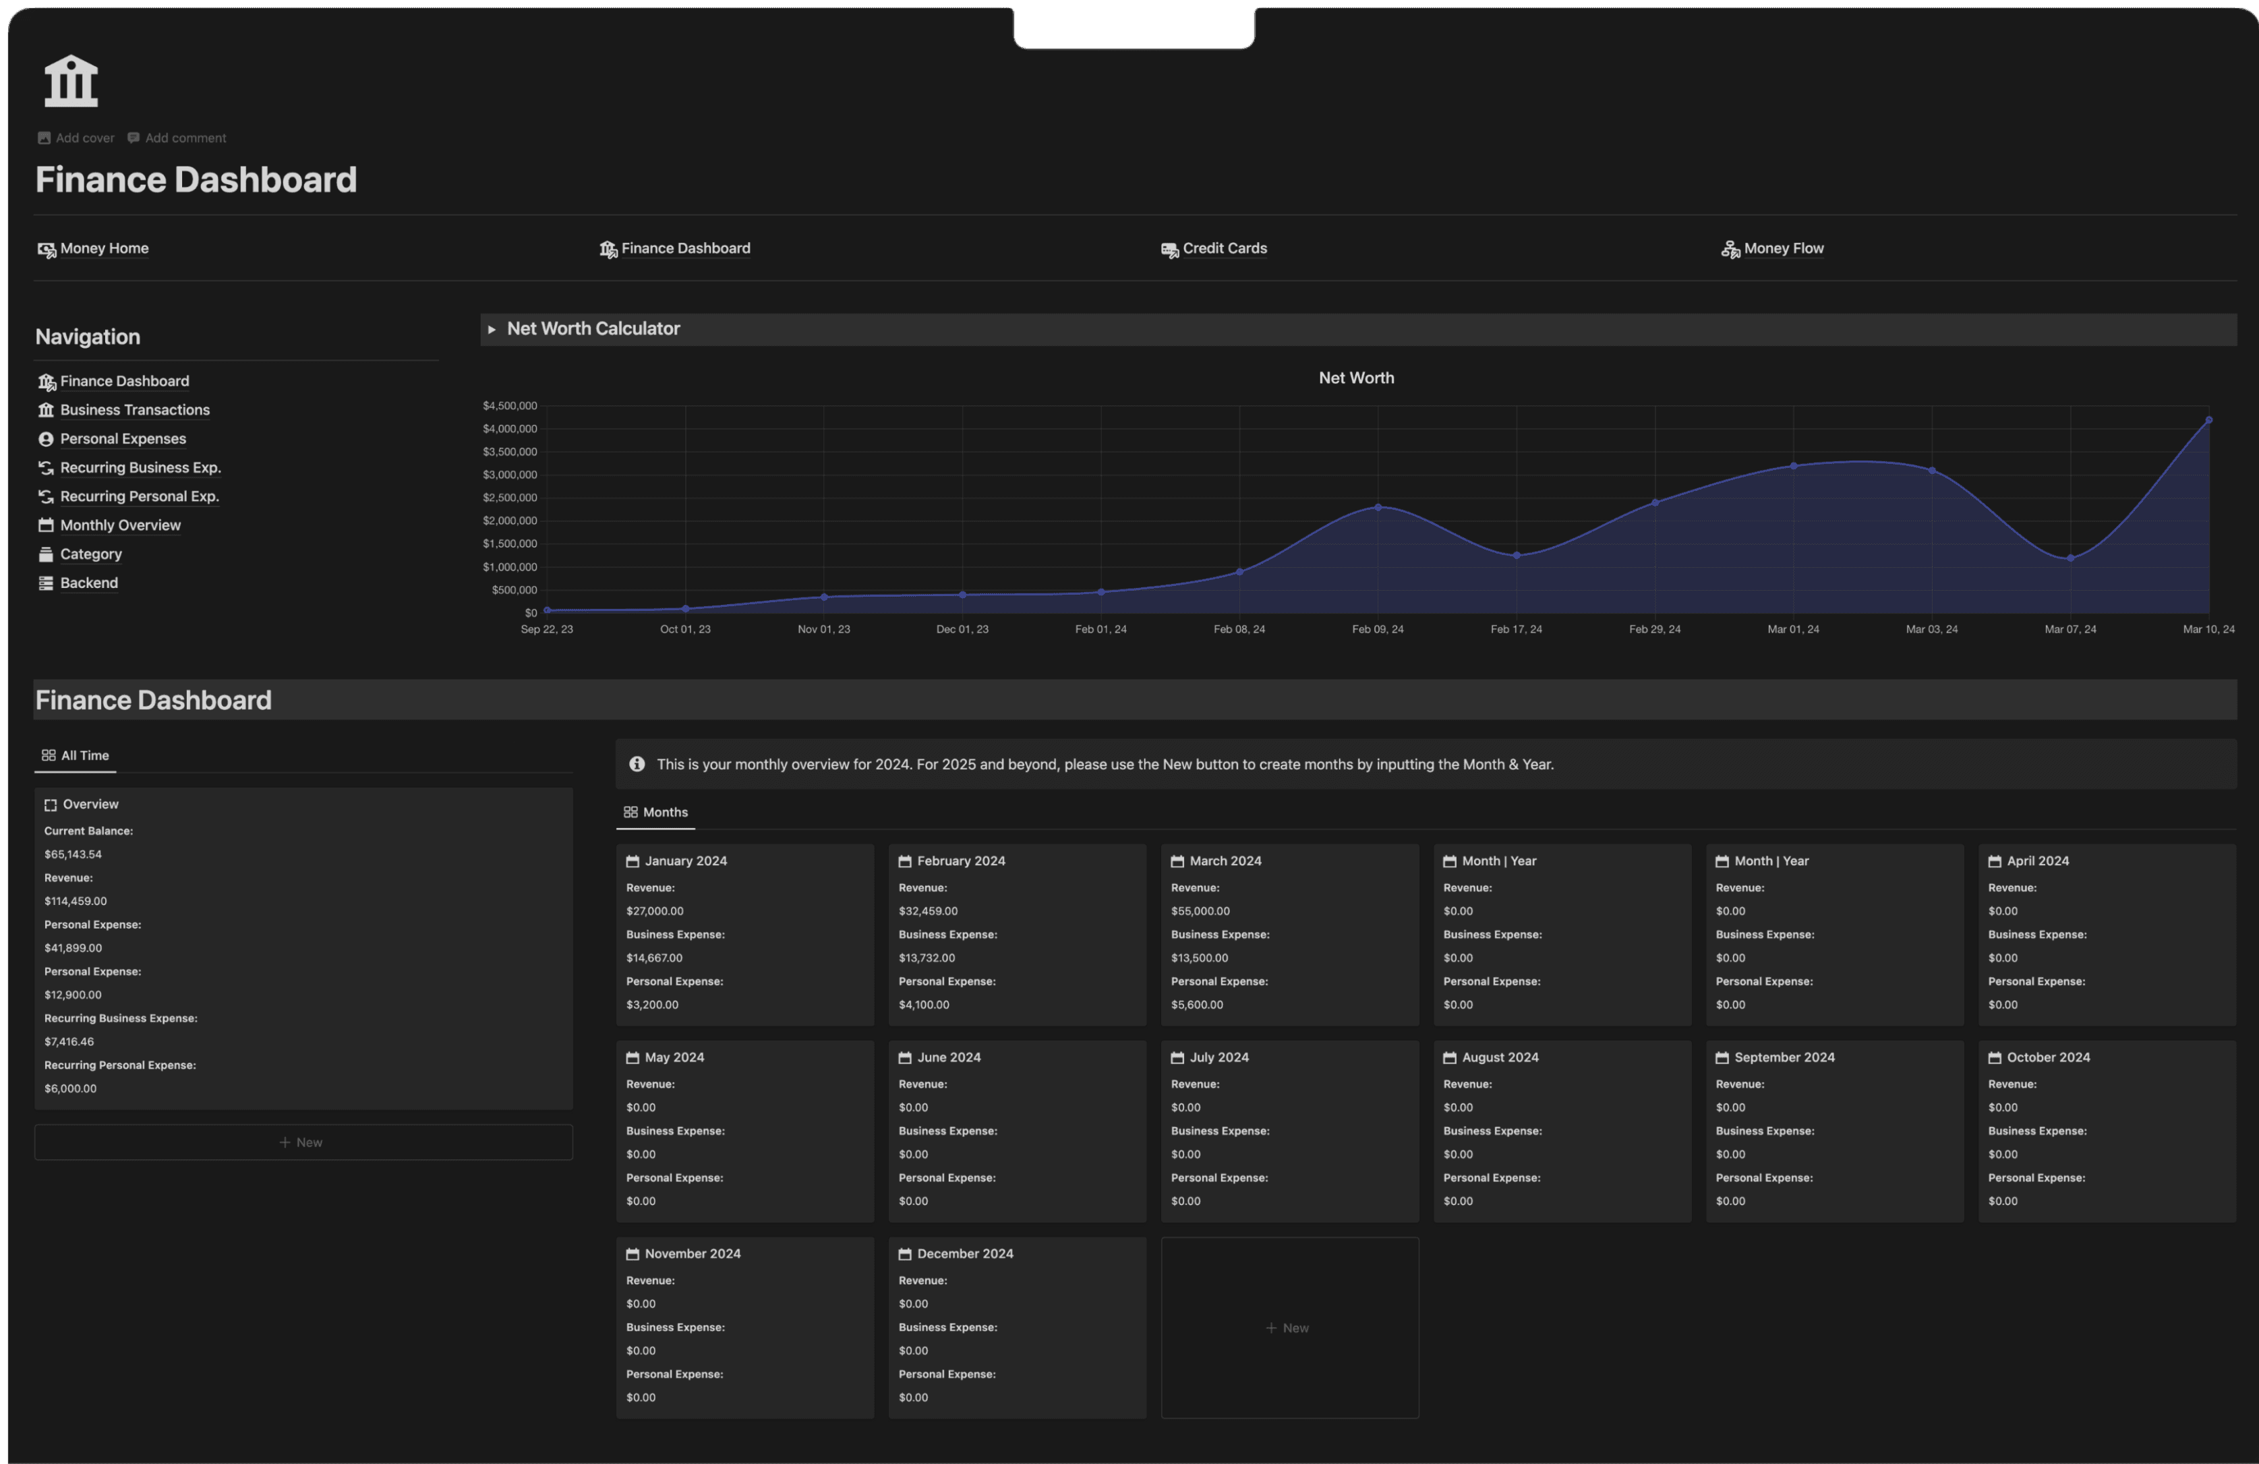Click the Credit Cards icon in top bar
This screenshot has width=2259, height=1464.
pyautogui.click(x=1169, y=250)
